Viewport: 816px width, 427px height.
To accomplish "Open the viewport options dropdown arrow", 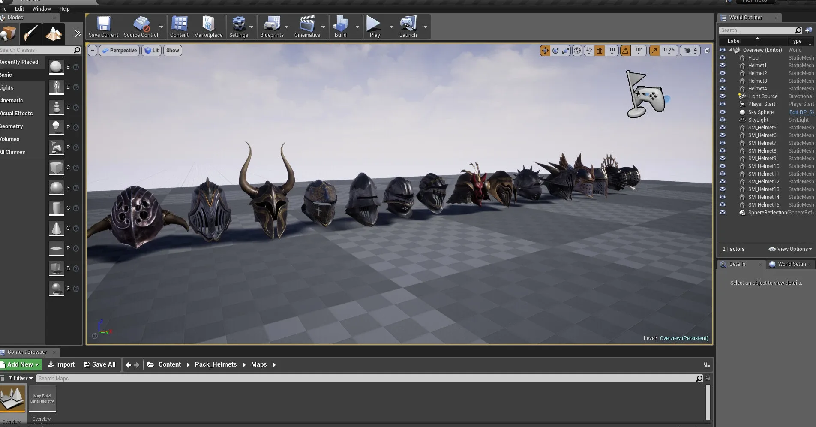I will [x=93, y=51].
